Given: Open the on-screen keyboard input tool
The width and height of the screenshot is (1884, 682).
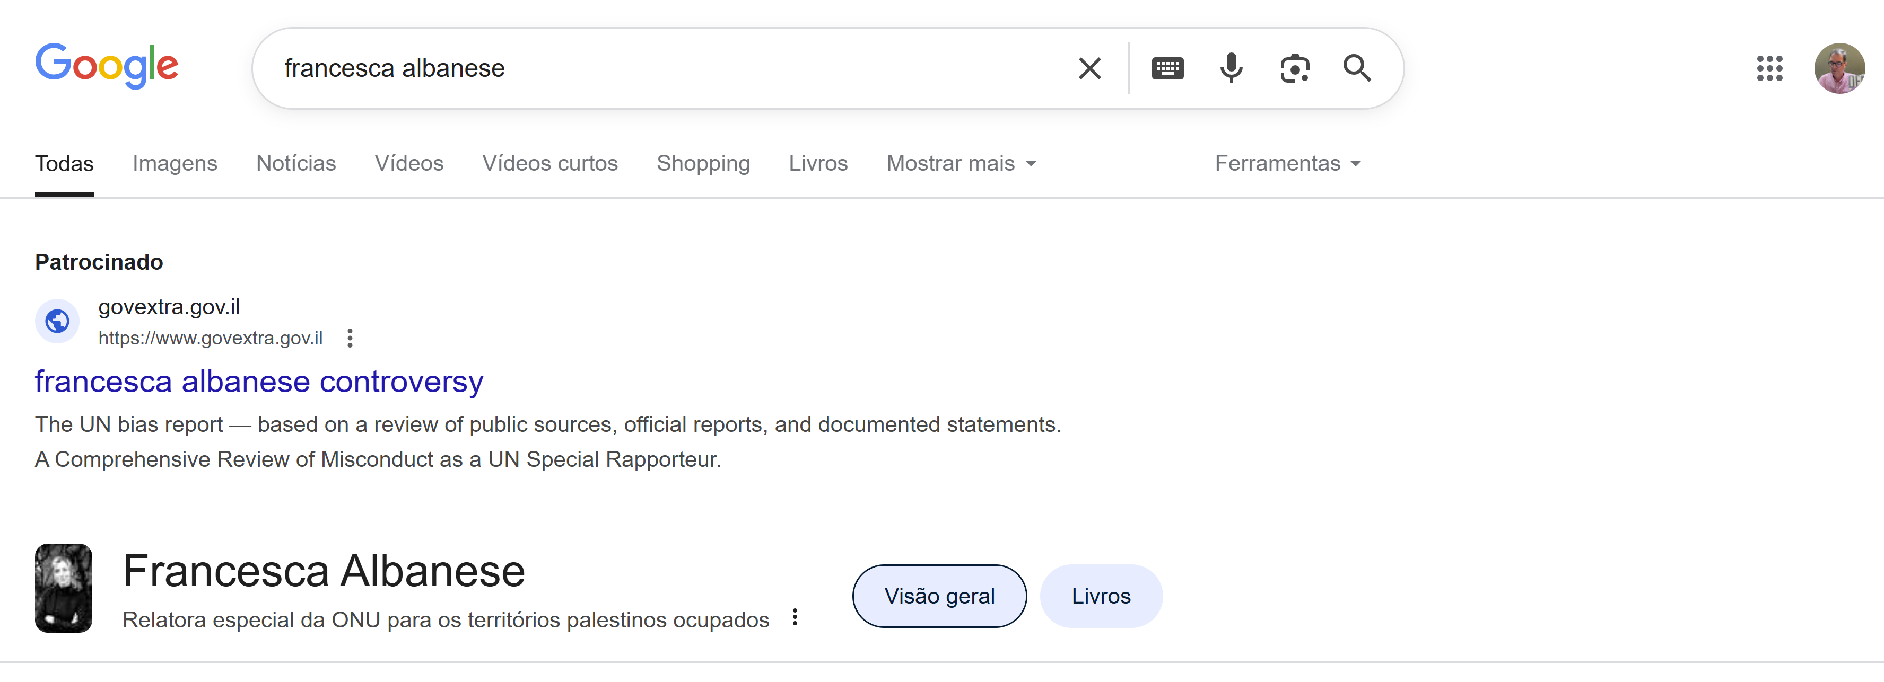Looking at the screenshot, I should [x=1167, y=69].
